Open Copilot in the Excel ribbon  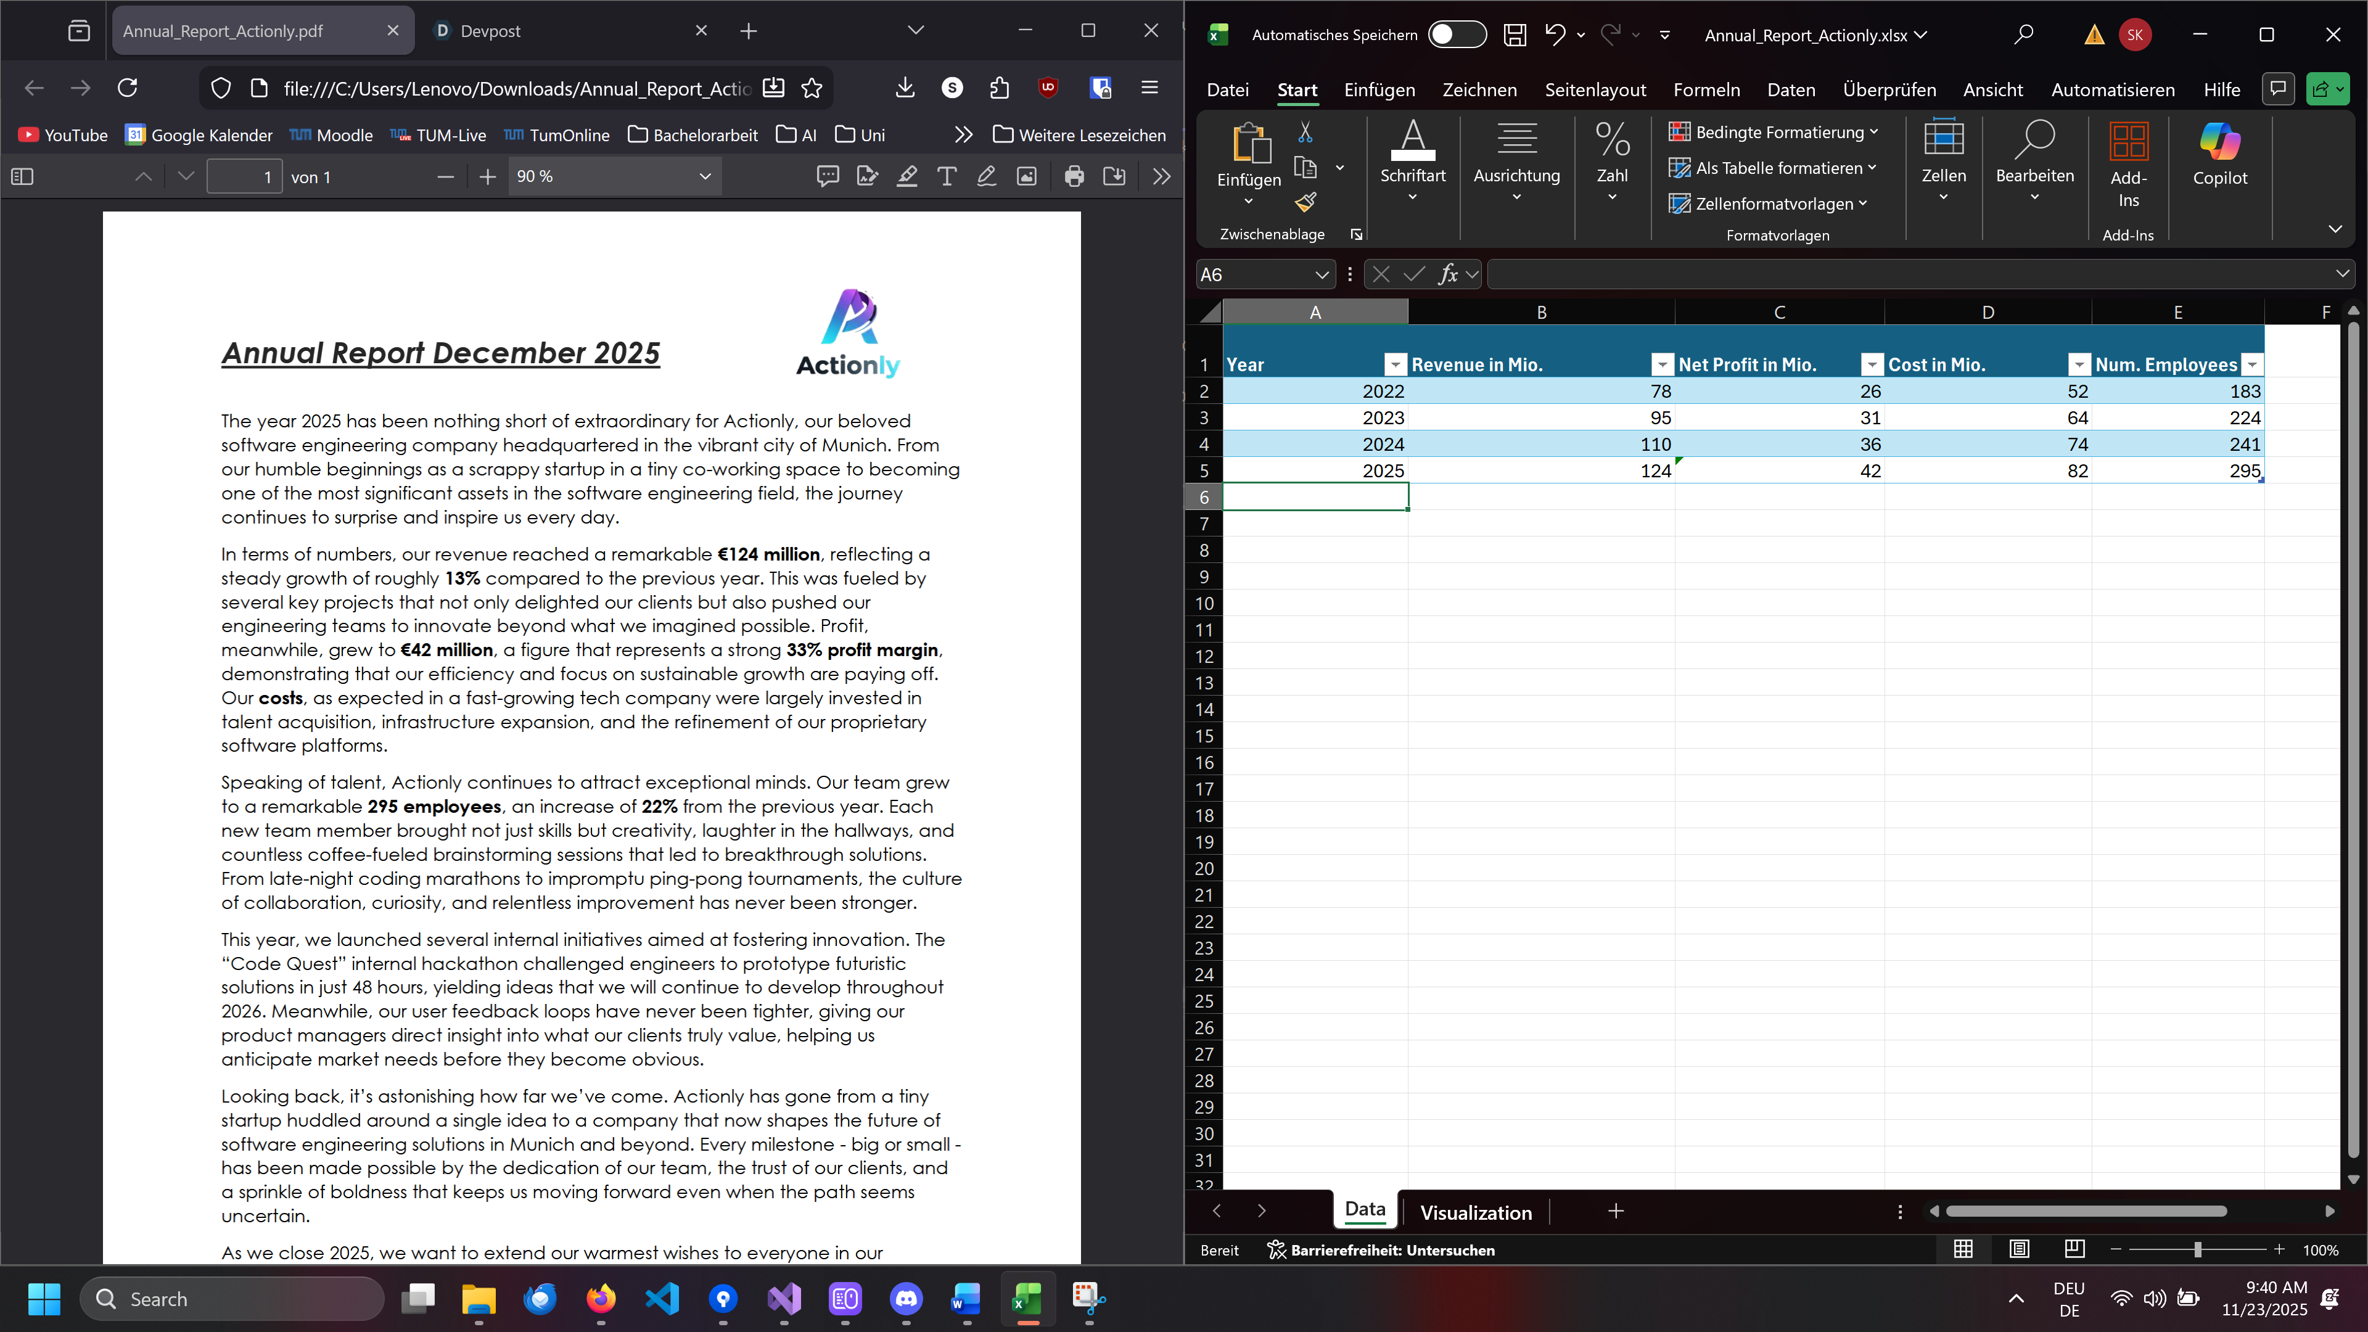coord(2219,154)
